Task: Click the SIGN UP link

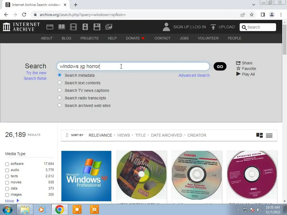Action: [181, 27]
